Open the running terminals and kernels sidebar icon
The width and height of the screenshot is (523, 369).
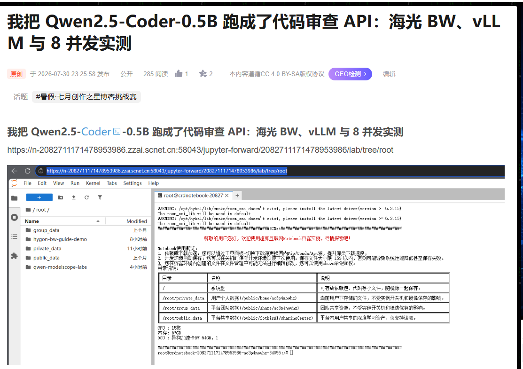[x=15, y=218]
